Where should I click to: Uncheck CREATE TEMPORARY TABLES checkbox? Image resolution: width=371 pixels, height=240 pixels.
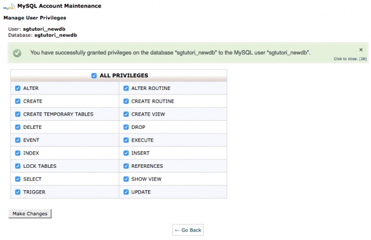[17, 114]
